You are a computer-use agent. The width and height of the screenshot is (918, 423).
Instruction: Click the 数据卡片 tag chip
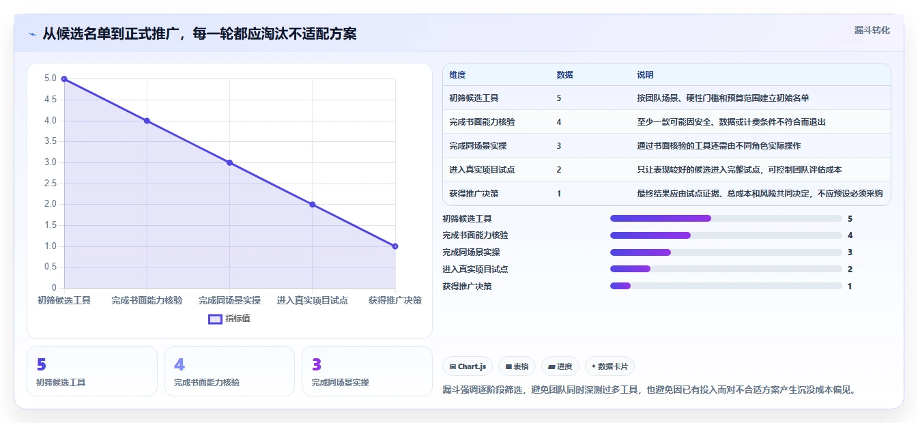[609, 366]
